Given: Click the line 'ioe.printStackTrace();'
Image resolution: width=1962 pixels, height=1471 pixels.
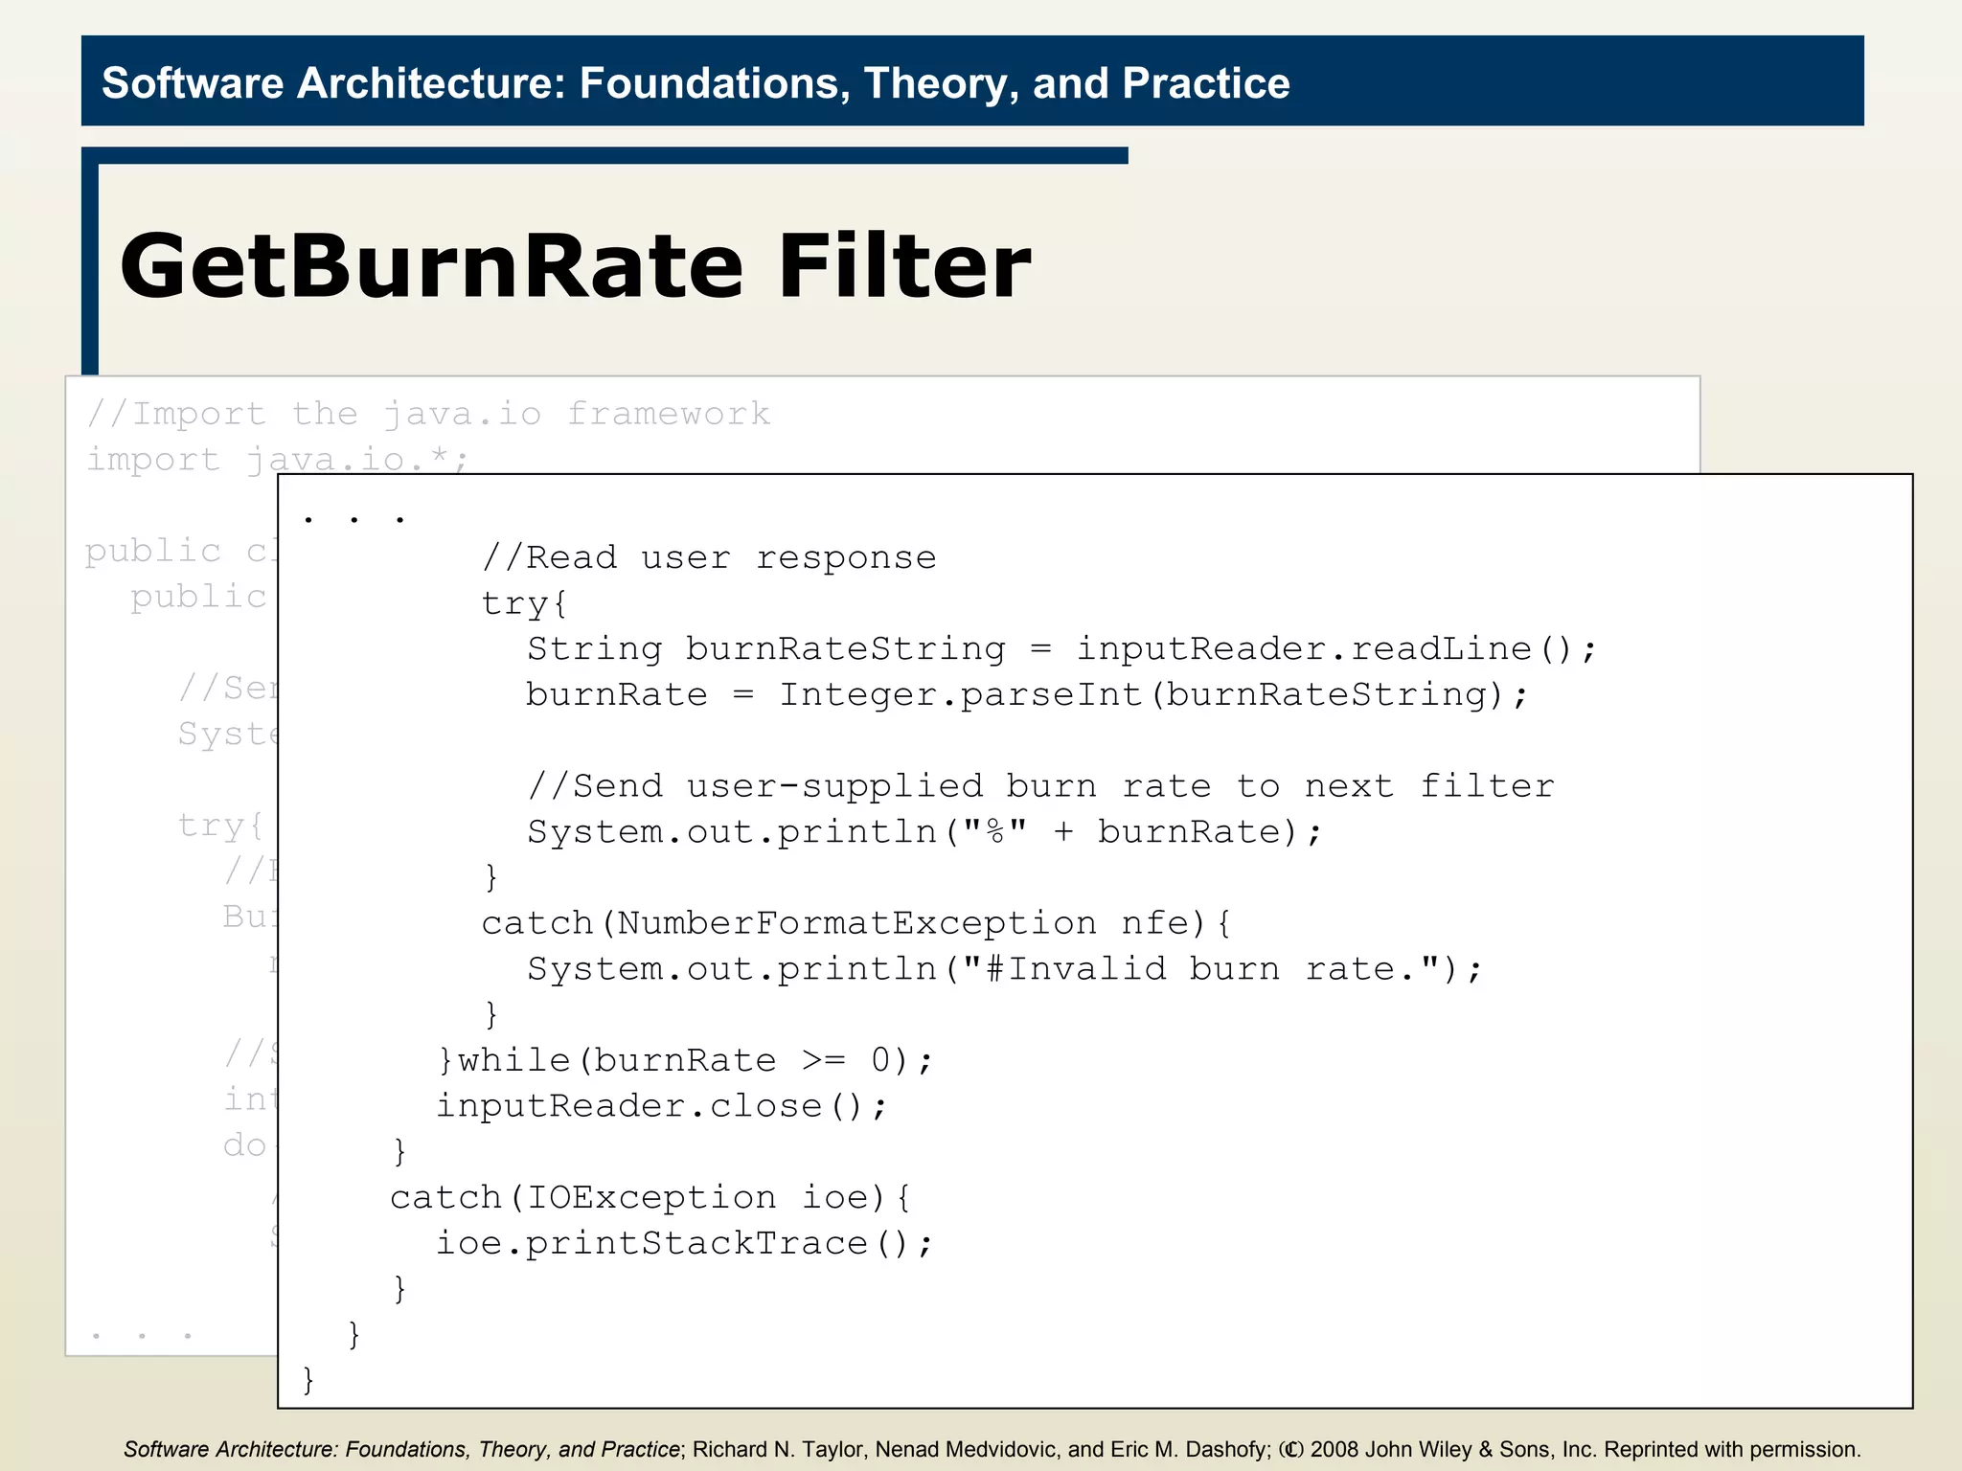Looking at the screenshot, I should pyautogui.click(x=684, y=1243).
